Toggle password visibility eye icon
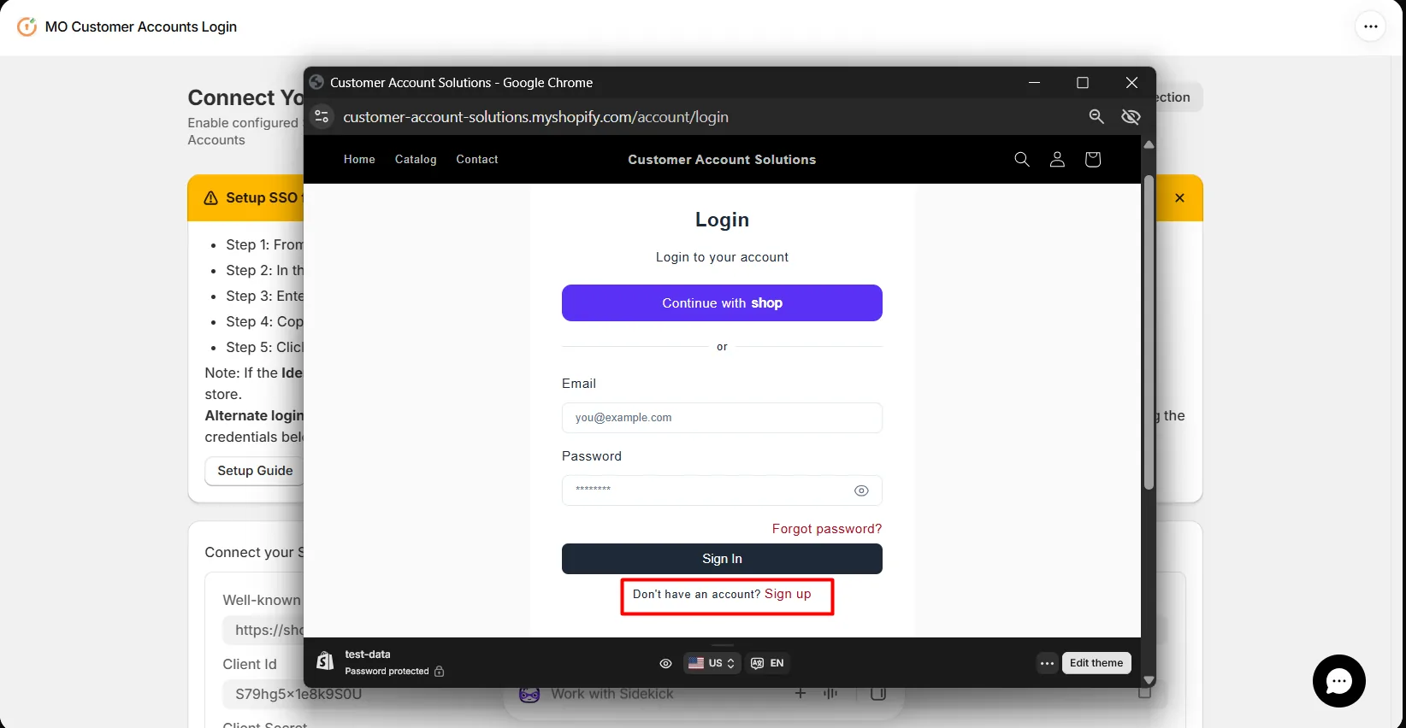The image size is (1406, 728). point(861,490)
